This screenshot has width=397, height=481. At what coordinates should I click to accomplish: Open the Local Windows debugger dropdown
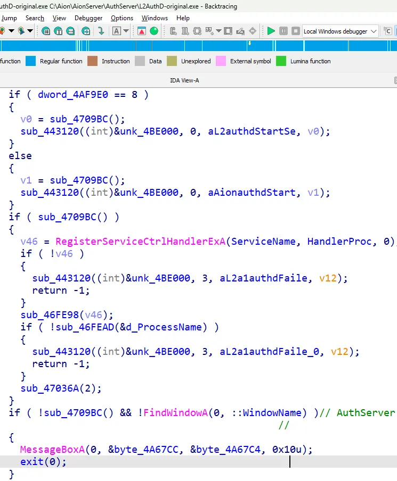[340, 31]
